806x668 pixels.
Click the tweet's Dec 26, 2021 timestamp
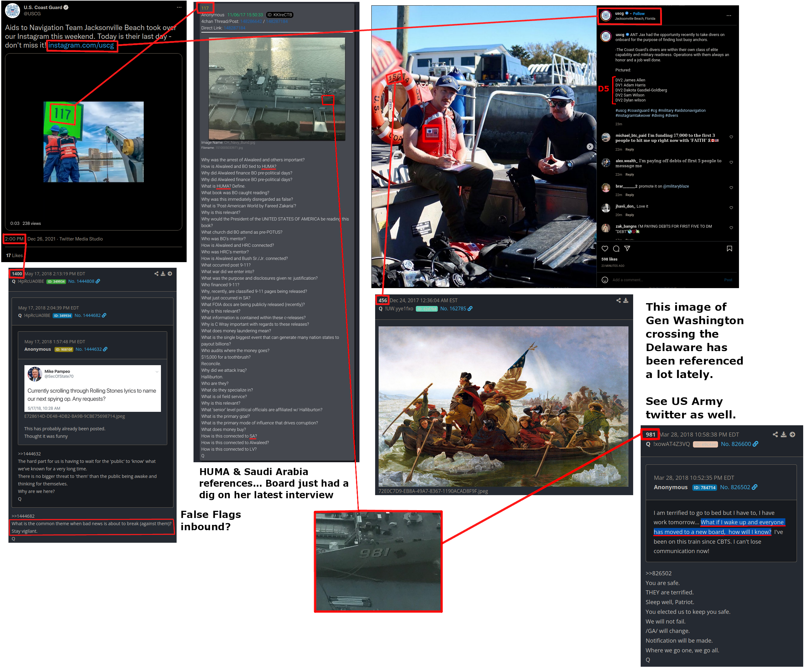(x=41, y=239)
